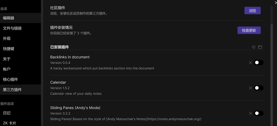The image size is (277, 126).
Task: Enable the Calendar plugin toggle
Action: 259,88
